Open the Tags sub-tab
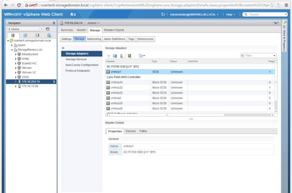The width and height of the screenshot is (292, 193). tap(131, 39)
